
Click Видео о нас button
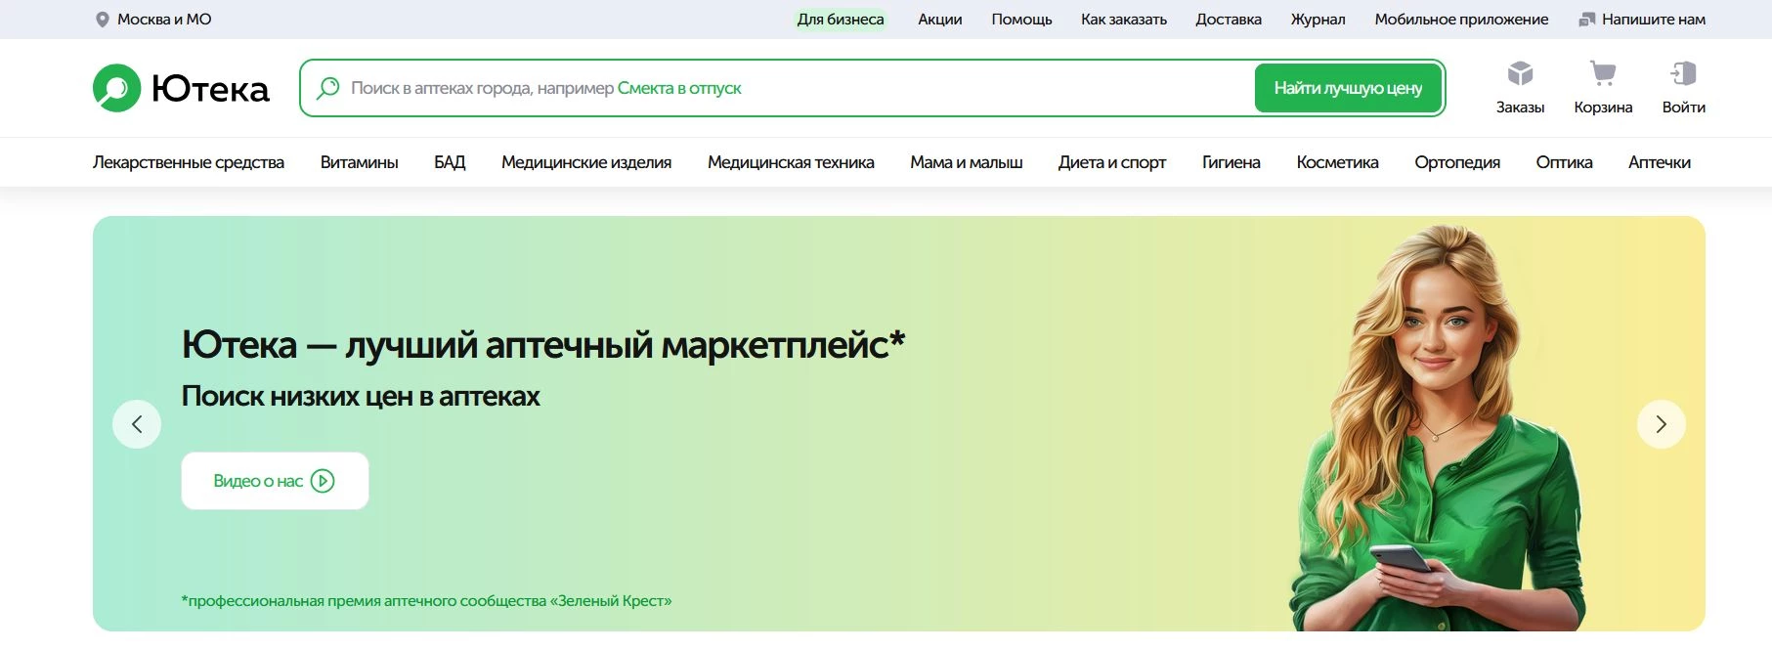tap(275, 481)
